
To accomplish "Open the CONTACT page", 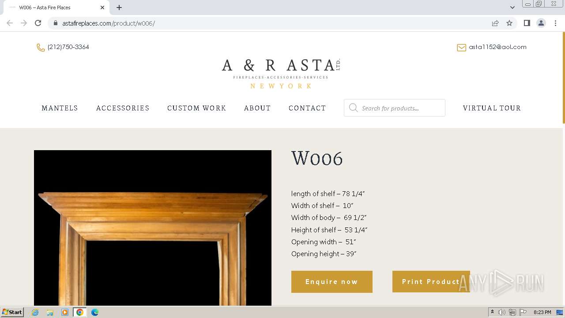I will click(307, 108).
